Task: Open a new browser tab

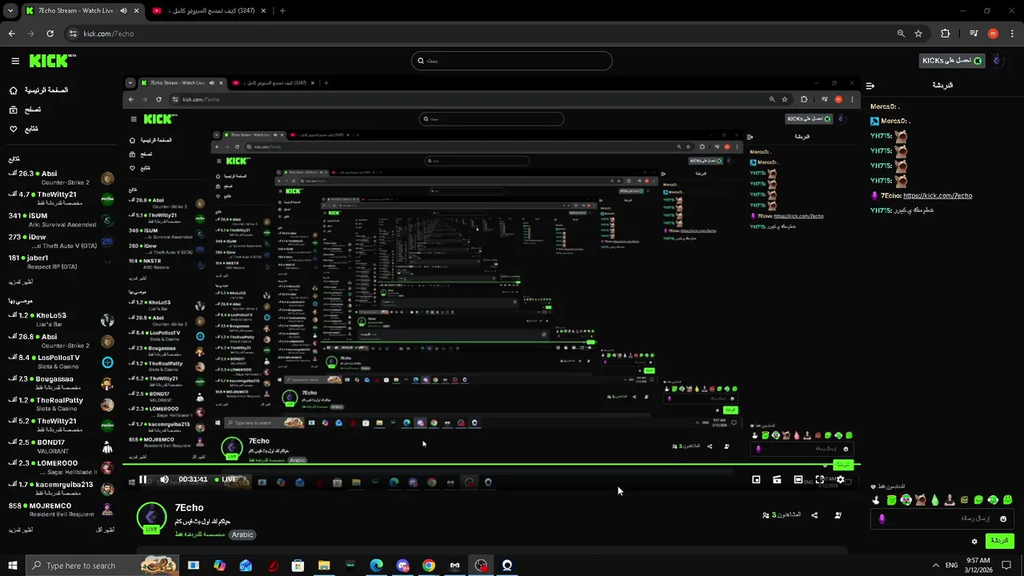Action: pos(282,11)
